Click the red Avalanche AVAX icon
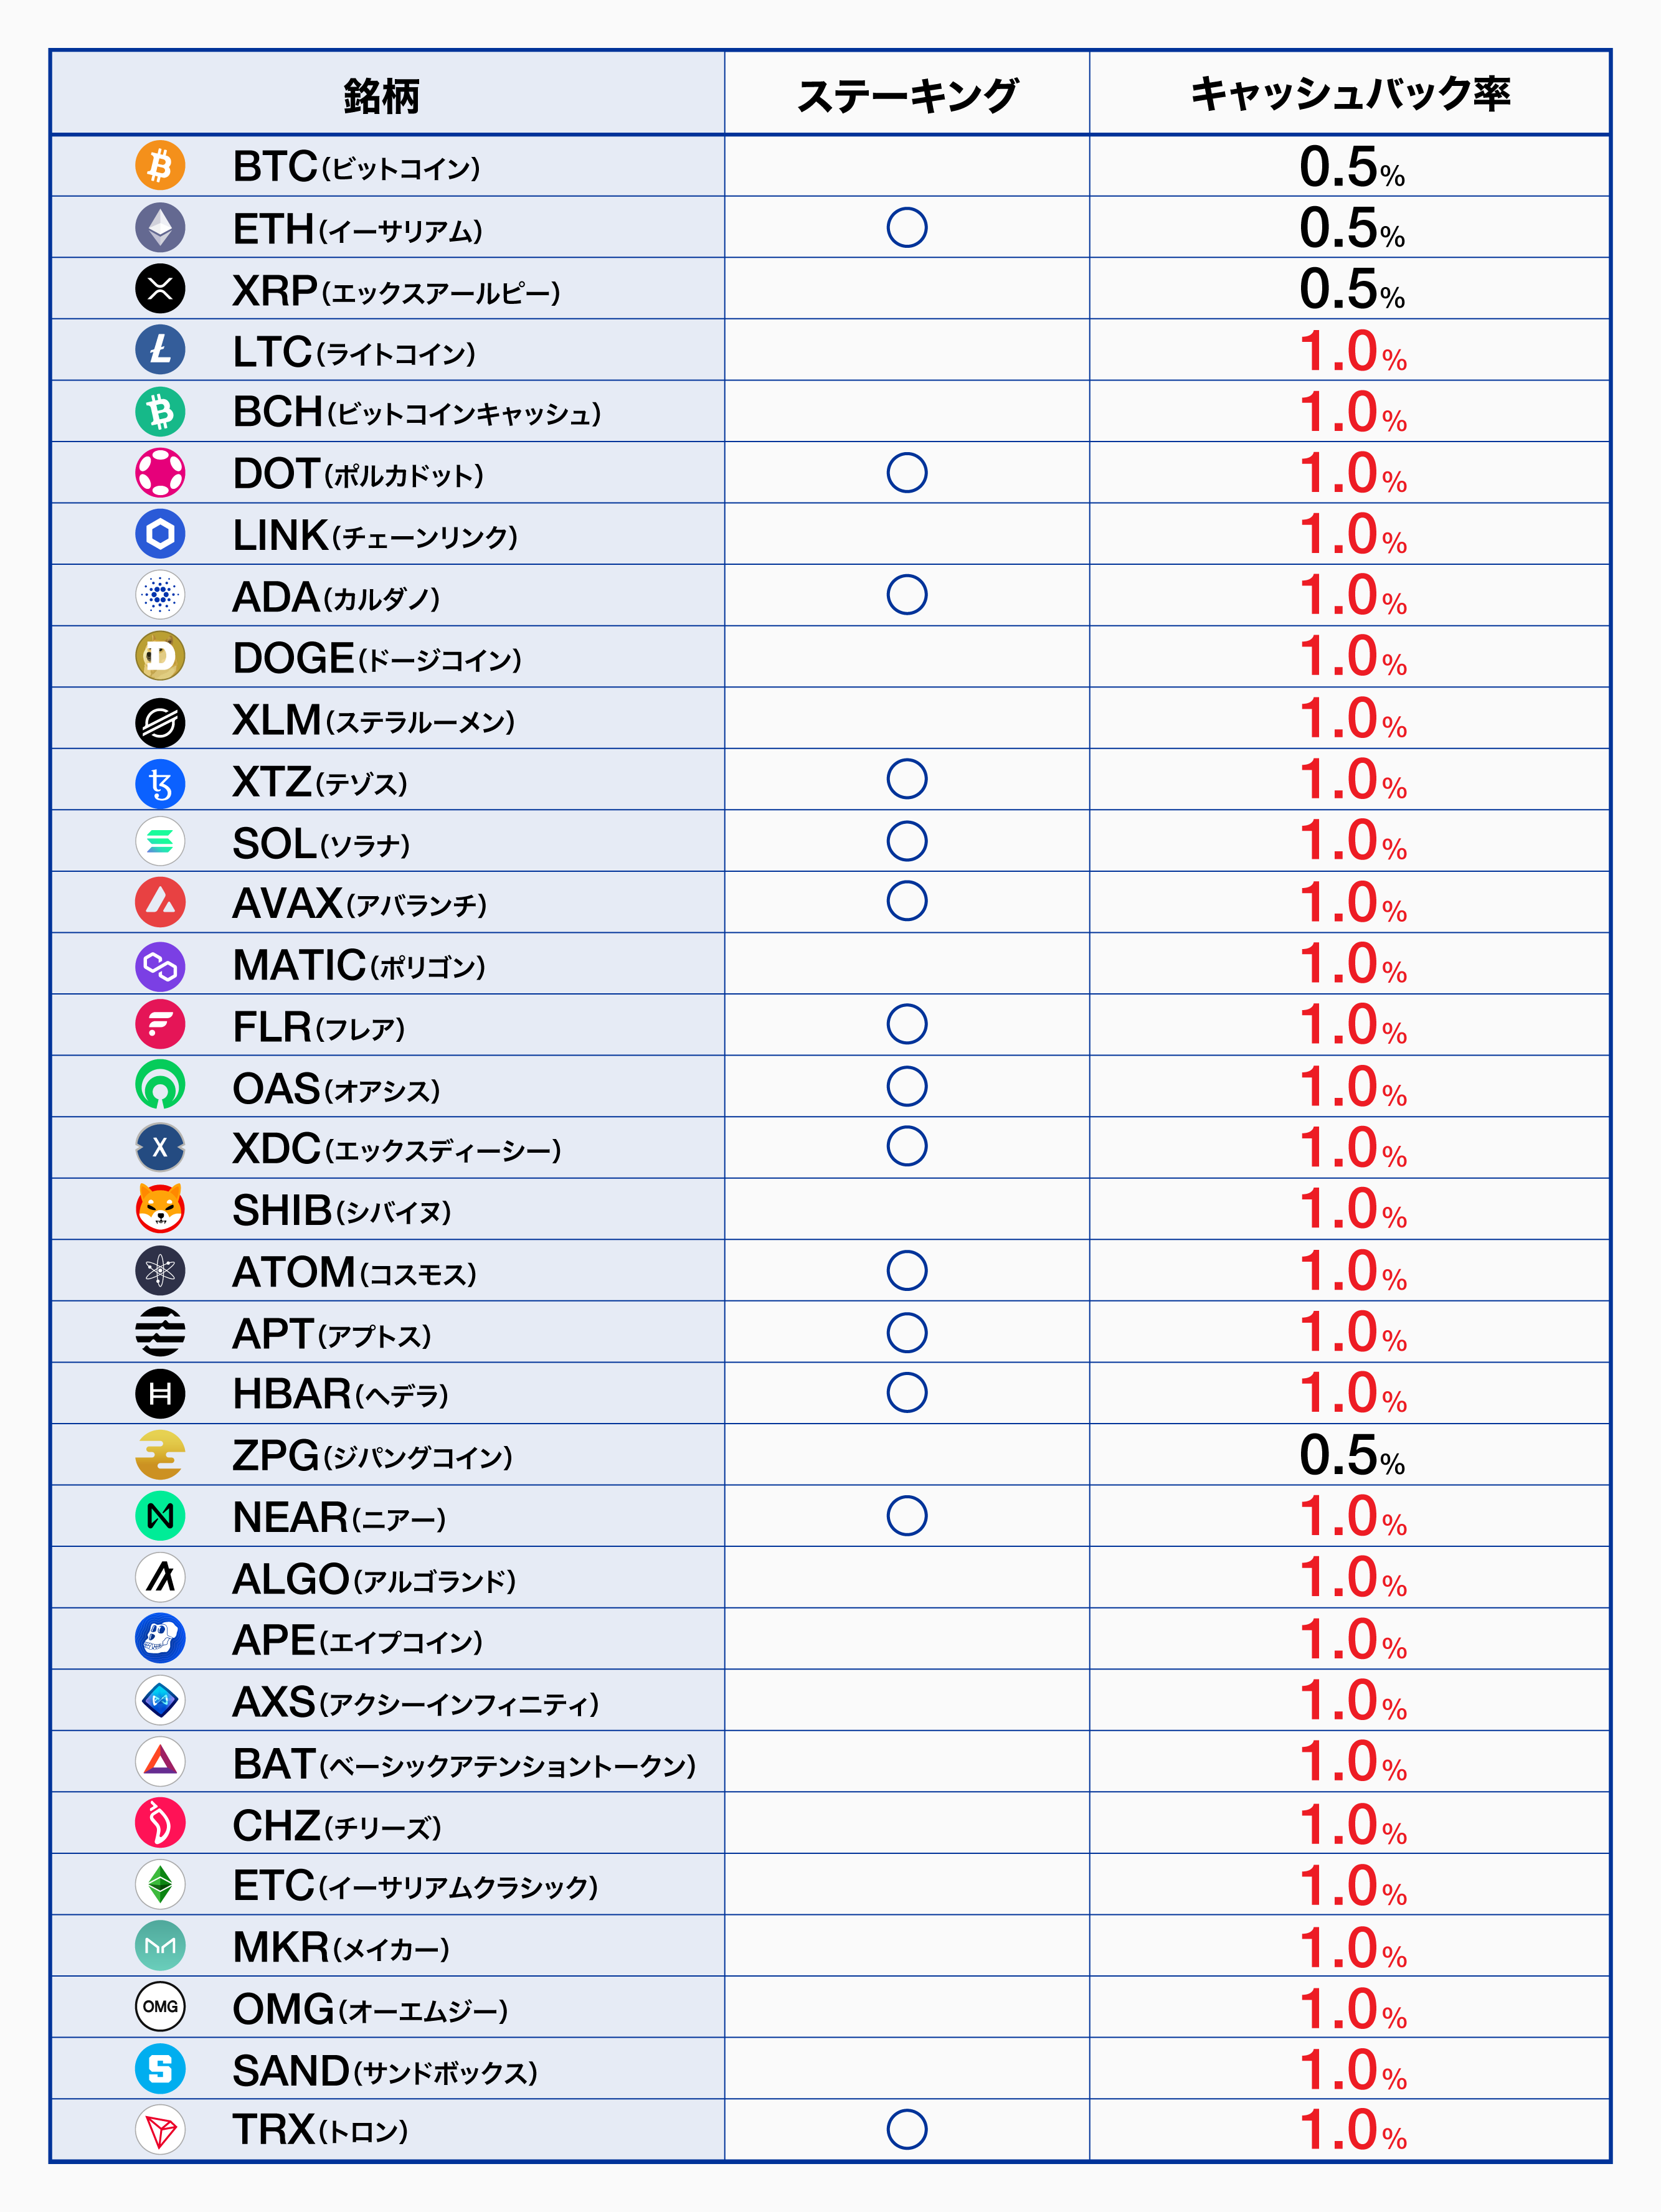 tap(160, 902)
